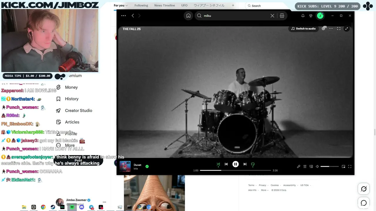The height and width of the screenshot is (211, 376).
Task: Switch to Following tab on X
Action: pos(141,6)
